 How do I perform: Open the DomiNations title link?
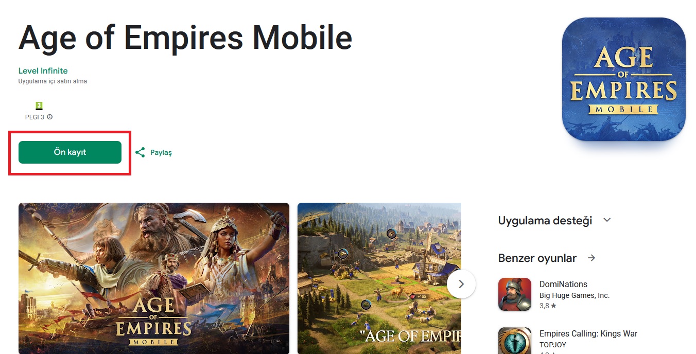point(563,284)
